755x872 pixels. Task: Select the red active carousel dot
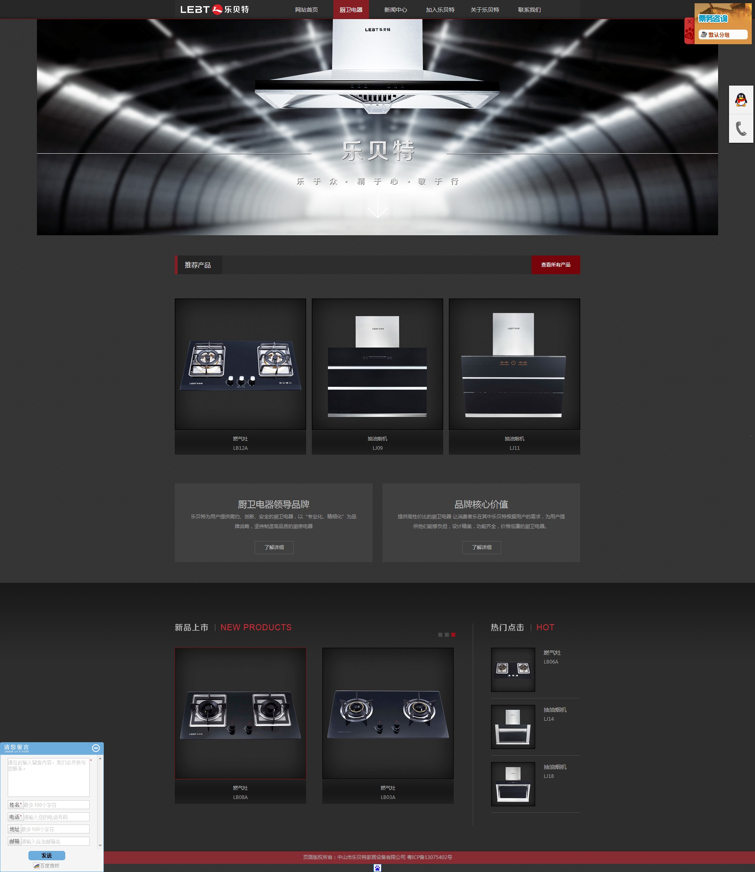coord(453,635)
